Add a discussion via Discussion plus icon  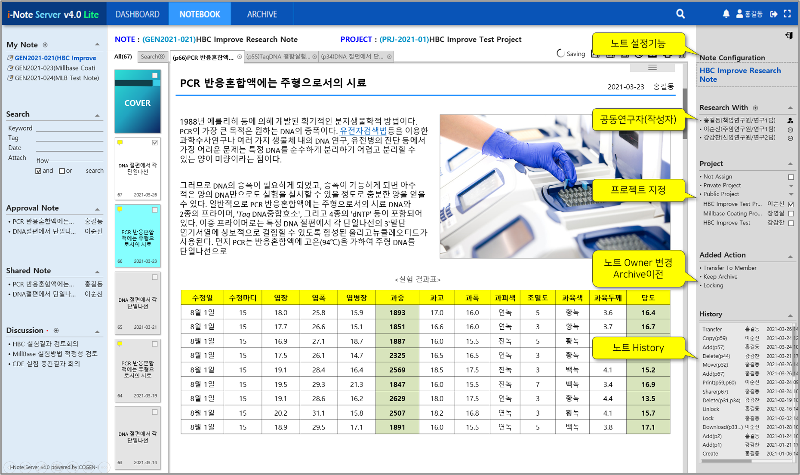tap(56, 331)
